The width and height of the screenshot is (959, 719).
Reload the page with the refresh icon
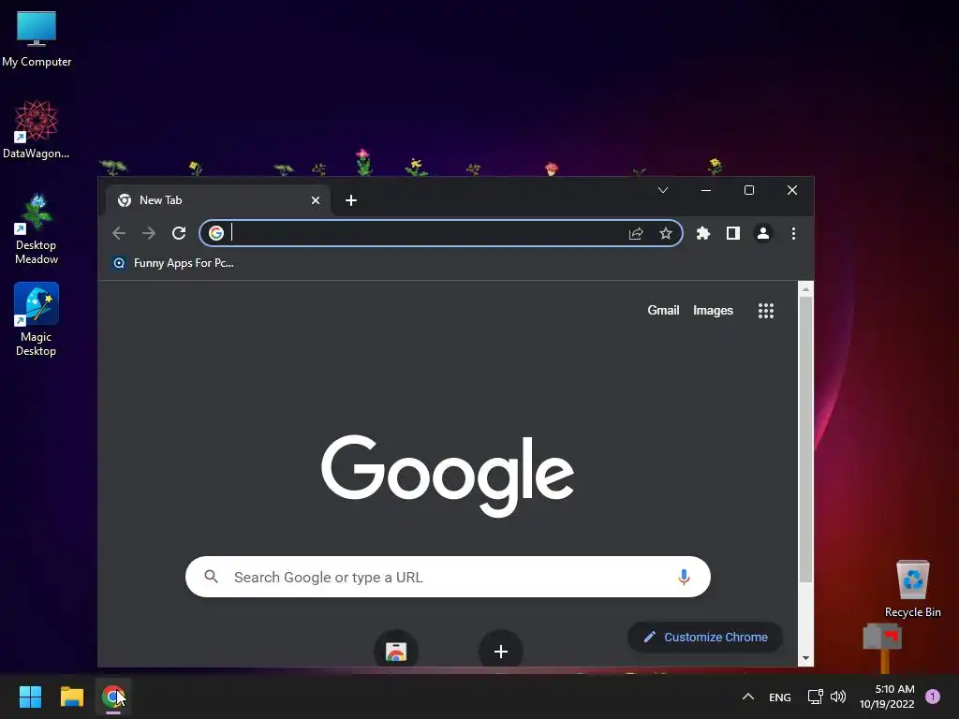(x=179, y=233)
